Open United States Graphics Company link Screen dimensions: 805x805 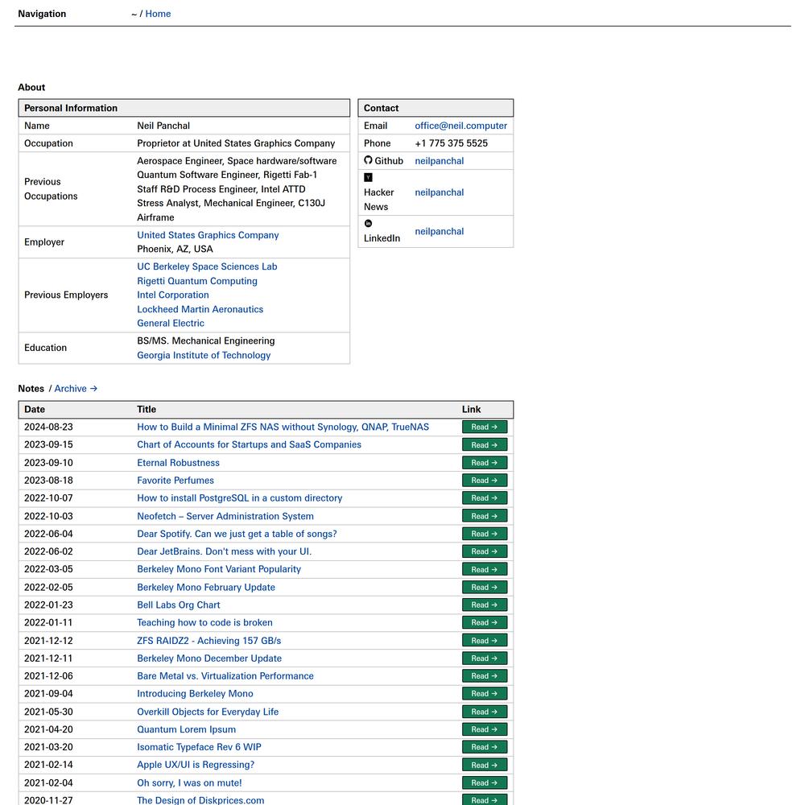208,235
